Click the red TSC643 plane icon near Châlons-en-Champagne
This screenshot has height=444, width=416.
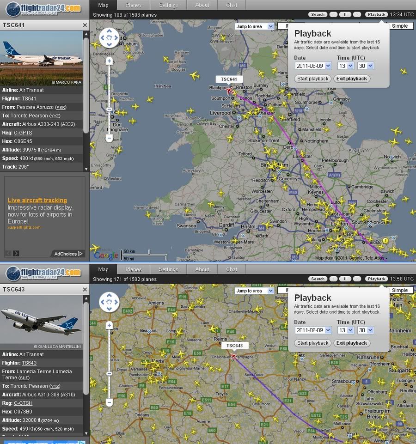(x=234, y=356)
